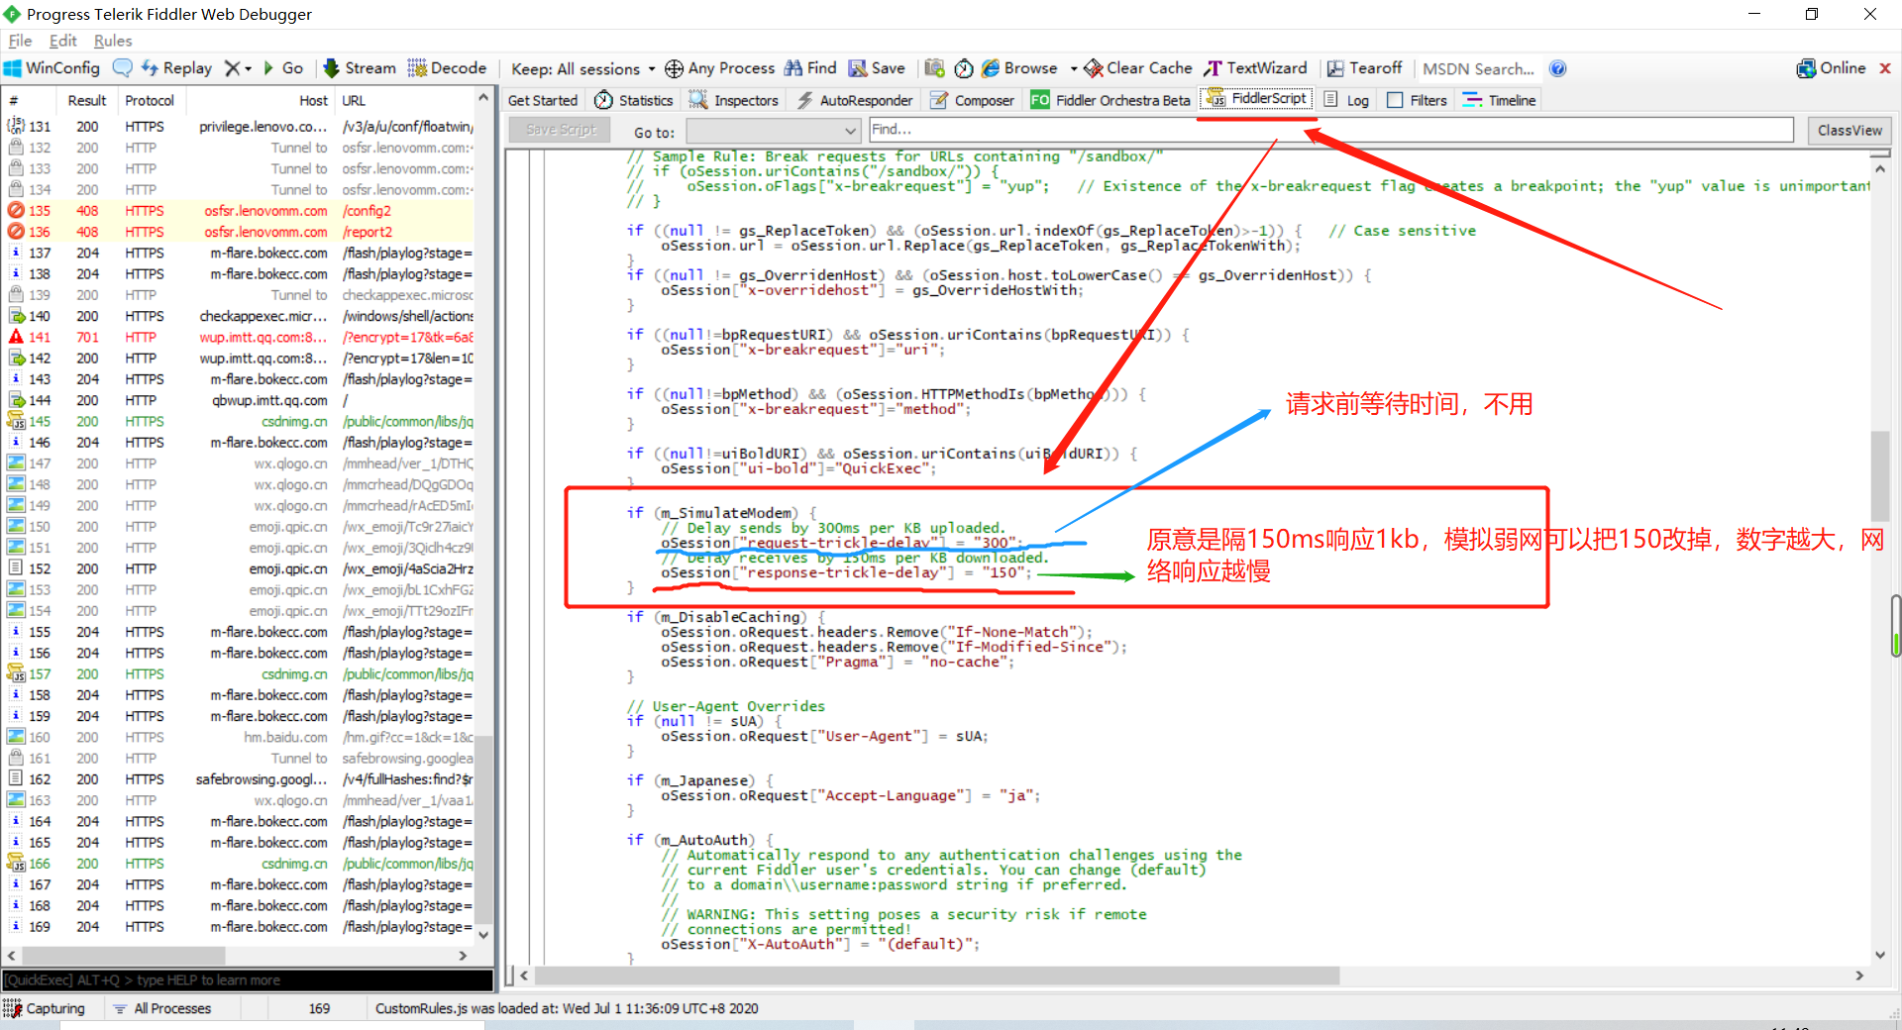Click the Find text field
Image resolution: width=1902 pixels, height=1030 pixels.
coord(1330,130)
